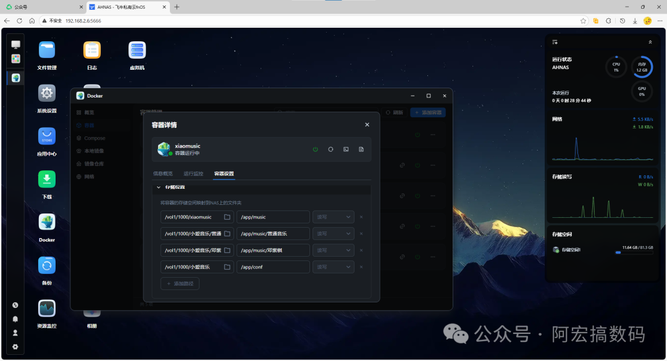Image resolution: width=667 pixels, height=361 pixels.
Task: Close the 容器详情 dialog
Action: pos(367,125)
